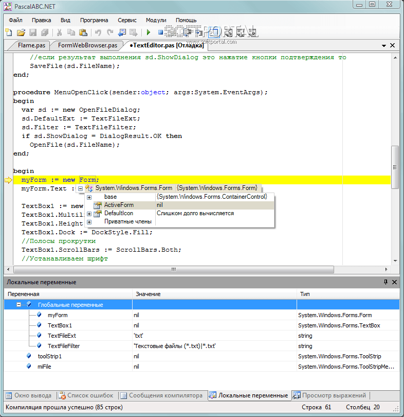Click the blue Stop program square

point(160,32)
